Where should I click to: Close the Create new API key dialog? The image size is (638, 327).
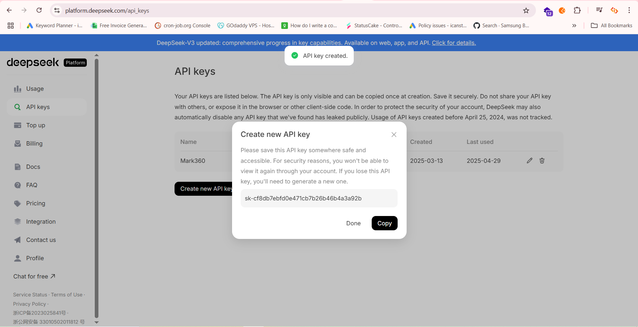(394, 135)
